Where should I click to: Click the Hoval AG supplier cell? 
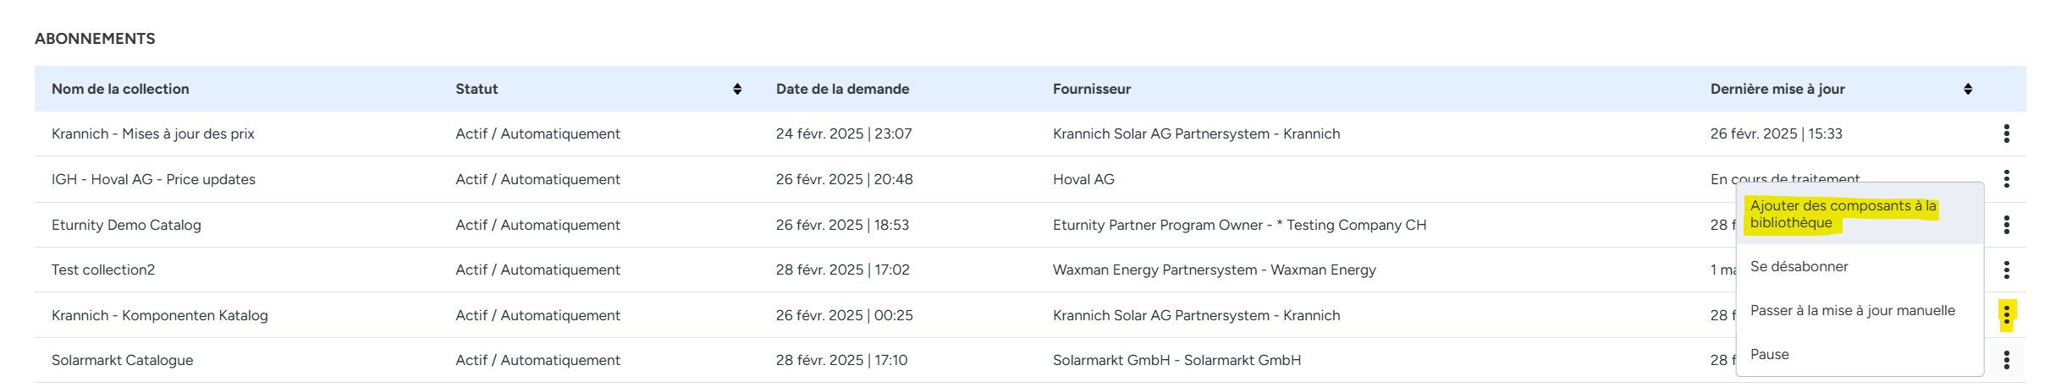point(1083,179)
